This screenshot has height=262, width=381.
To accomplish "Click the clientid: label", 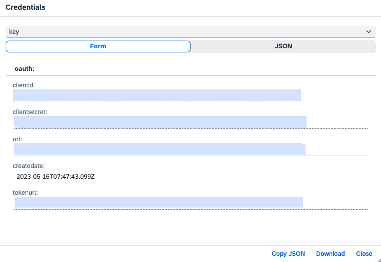I will [x=24, y=85].
